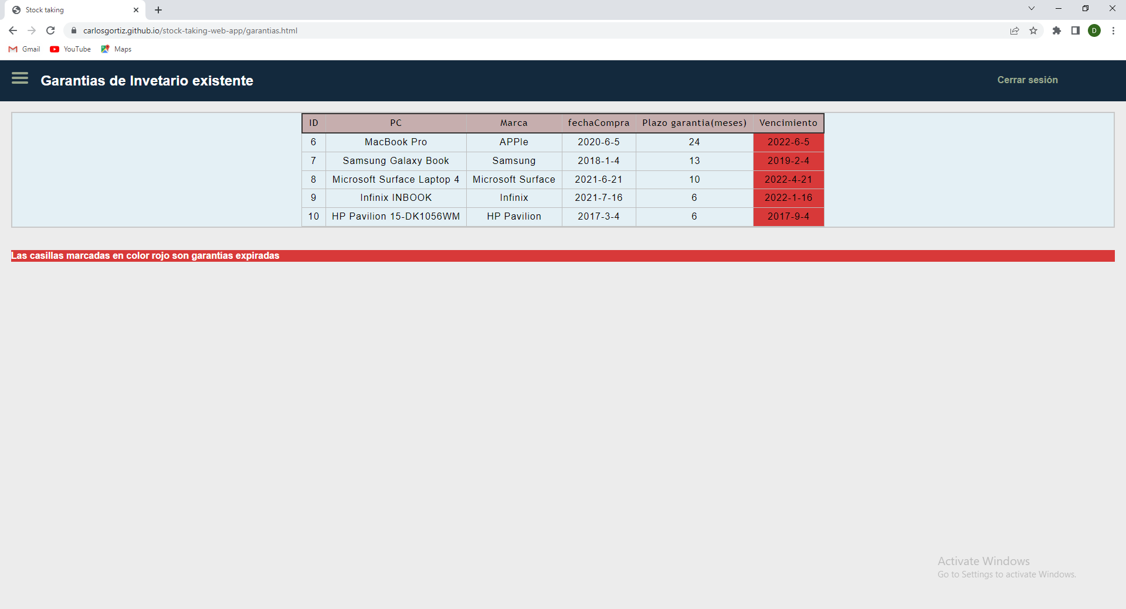This screenshot has width=1126, height=609.
Task: Open the Chrome three-dot menu
Action: [1114, 30]
